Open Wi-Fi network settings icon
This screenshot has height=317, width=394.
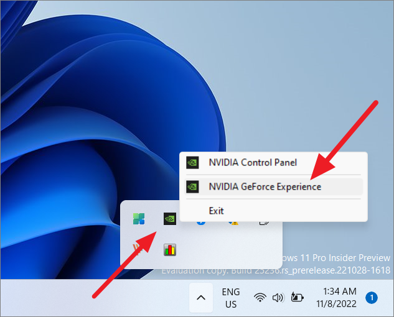click(260, 298)
